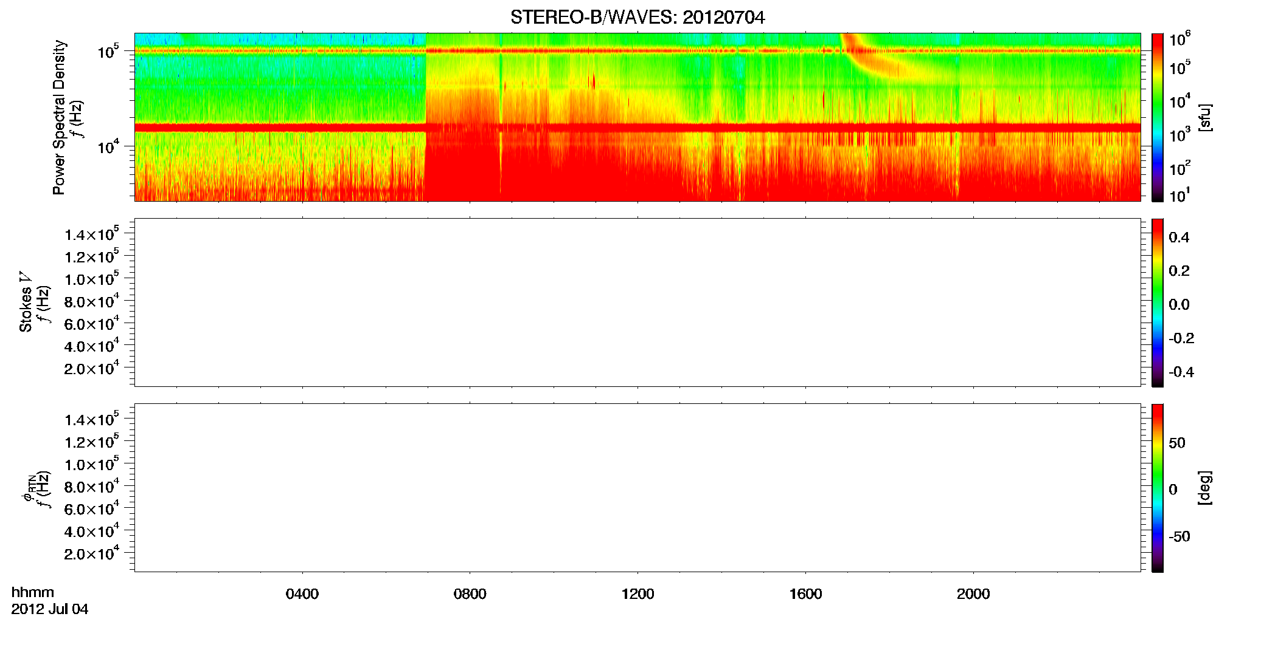Select the -0.2 tick on the Stokes color bar
This screenshot has width=1275, height=656.
coord(1181,338)
